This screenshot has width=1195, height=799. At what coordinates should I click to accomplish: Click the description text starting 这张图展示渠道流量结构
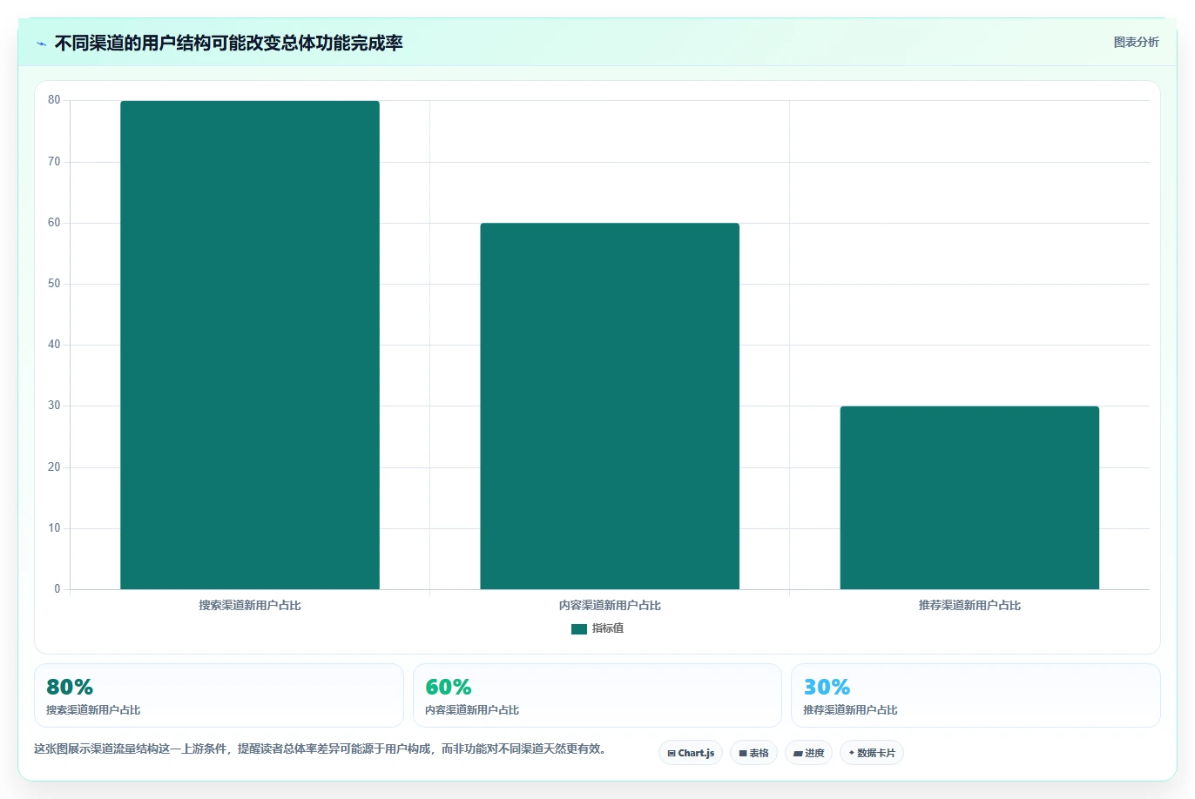tap(321, 749)
